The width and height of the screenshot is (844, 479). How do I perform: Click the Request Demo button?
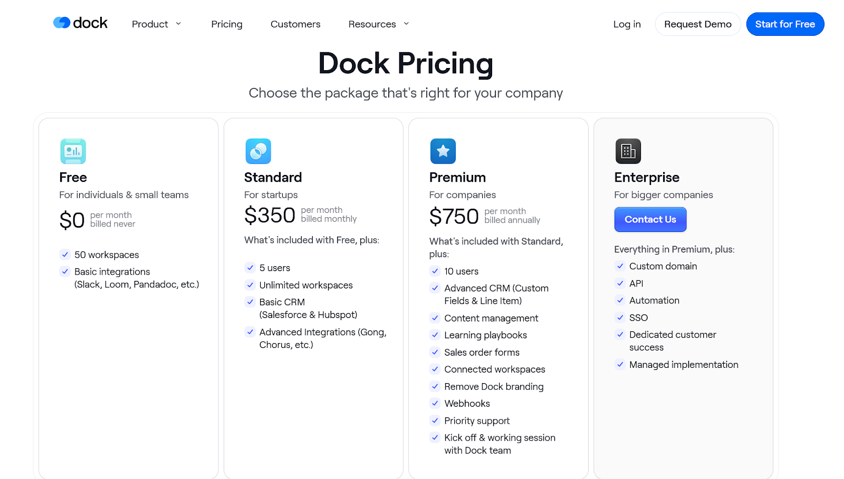coord(698,24)
